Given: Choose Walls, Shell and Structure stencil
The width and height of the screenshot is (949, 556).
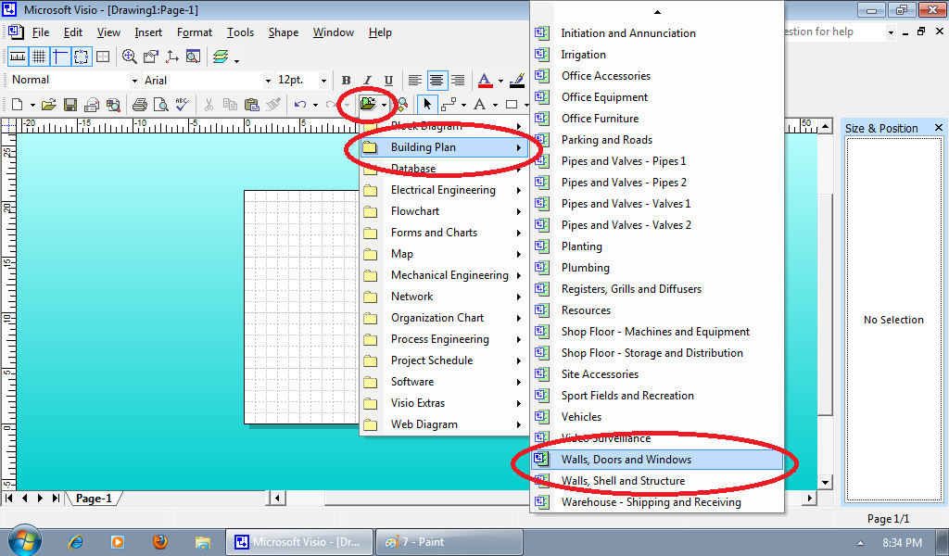Looking at the screenshot, I should coord(657,481).
